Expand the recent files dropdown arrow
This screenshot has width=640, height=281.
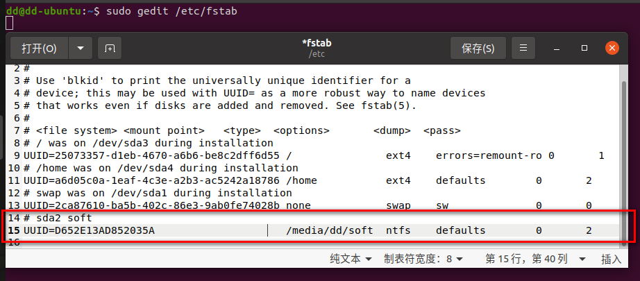81,49
